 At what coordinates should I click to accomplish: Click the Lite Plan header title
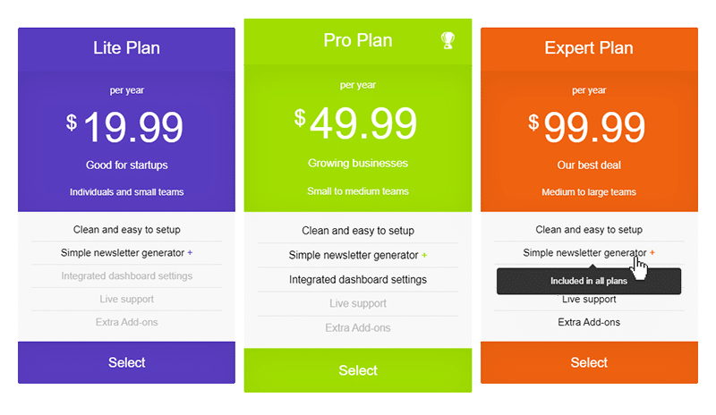pos(127,48)
